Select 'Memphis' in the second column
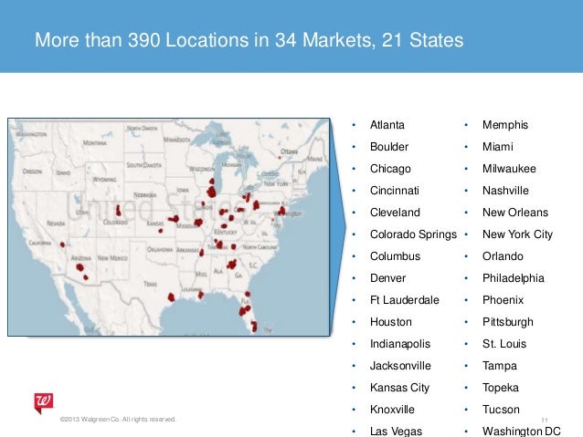 click(x=505, y=125)
